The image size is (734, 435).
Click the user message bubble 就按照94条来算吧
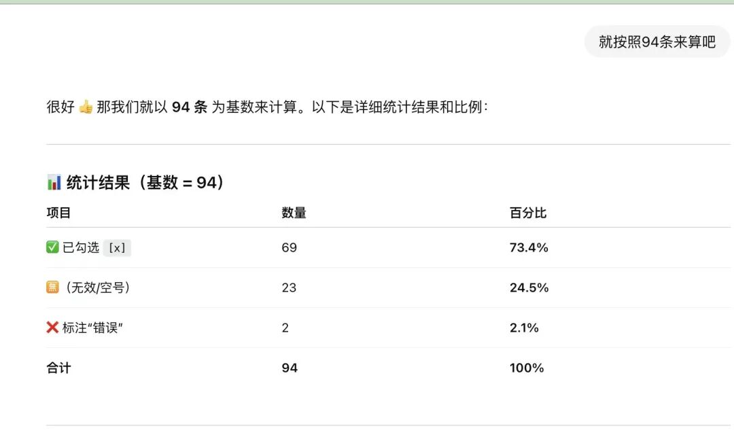(657, 41)
